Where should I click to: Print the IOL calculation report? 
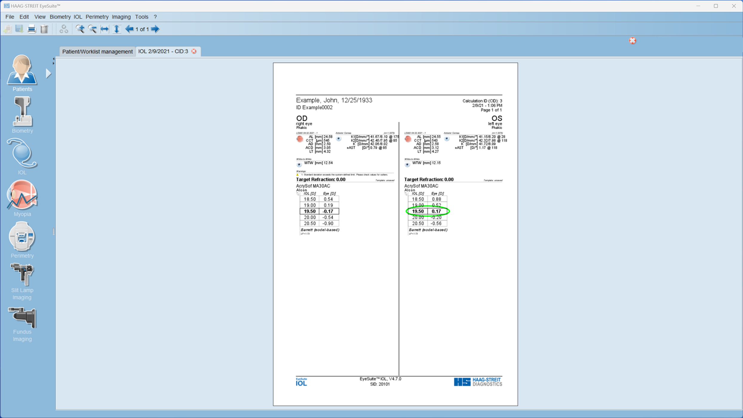tap(32, 29)
